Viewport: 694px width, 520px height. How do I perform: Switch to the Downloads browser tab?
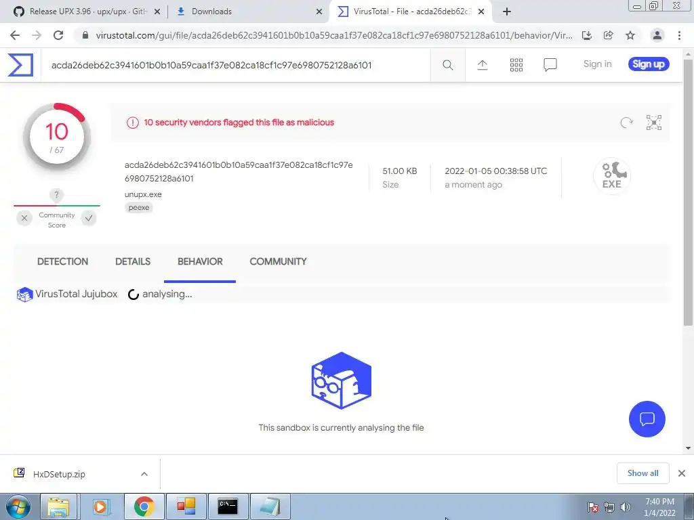point(249,12)
